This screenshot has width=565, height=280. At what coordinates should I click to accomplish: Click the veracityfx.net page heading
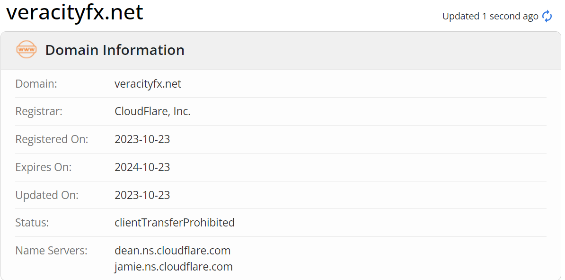click(x=75, y=12)
